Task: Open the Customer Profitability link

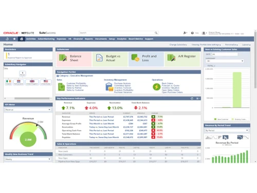Action: [76, 83]
